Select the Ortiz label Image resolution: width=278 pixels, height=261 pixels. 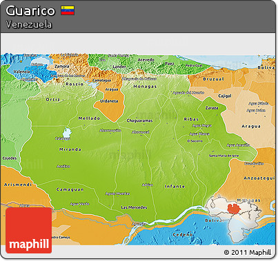coord(53,99)
